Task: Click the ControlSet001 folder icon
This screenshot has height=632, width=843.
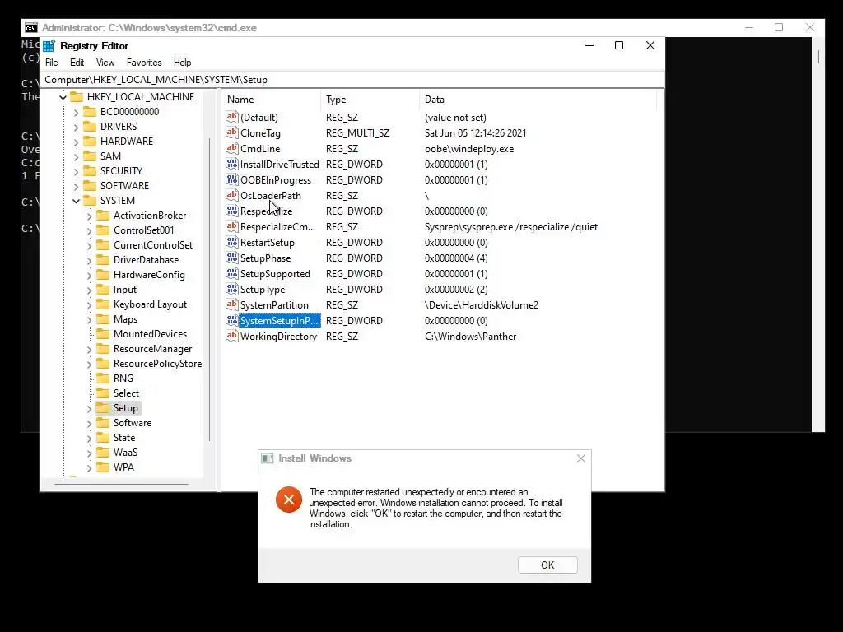Action: pyautogui.click(x=103, y=230)
